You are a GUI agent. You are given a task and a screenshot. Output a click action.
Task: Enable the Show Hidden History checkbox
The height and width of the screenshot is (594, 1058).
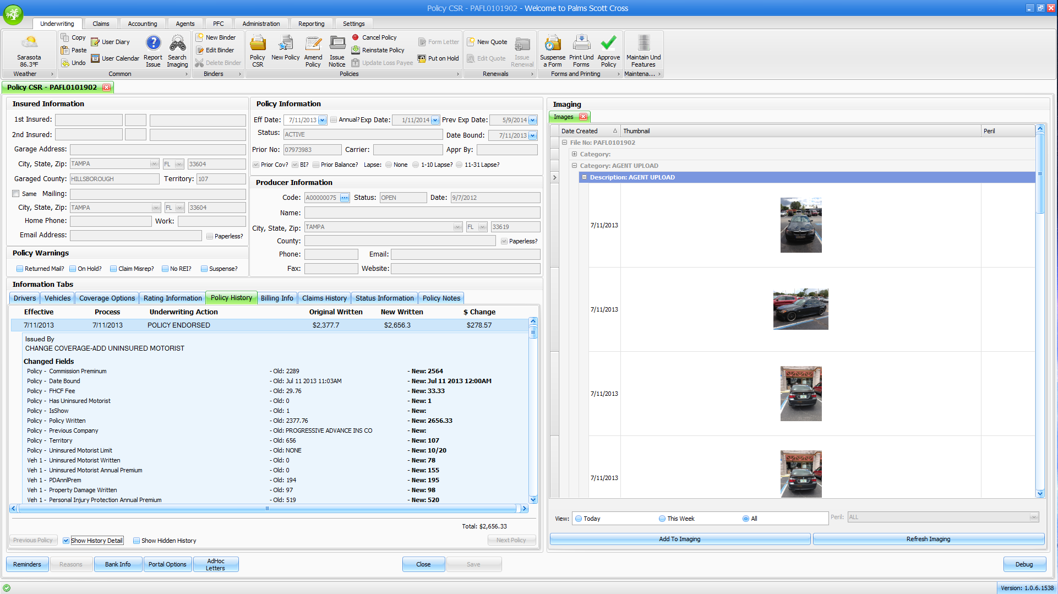pyautogui.click(x=137, y=541)
